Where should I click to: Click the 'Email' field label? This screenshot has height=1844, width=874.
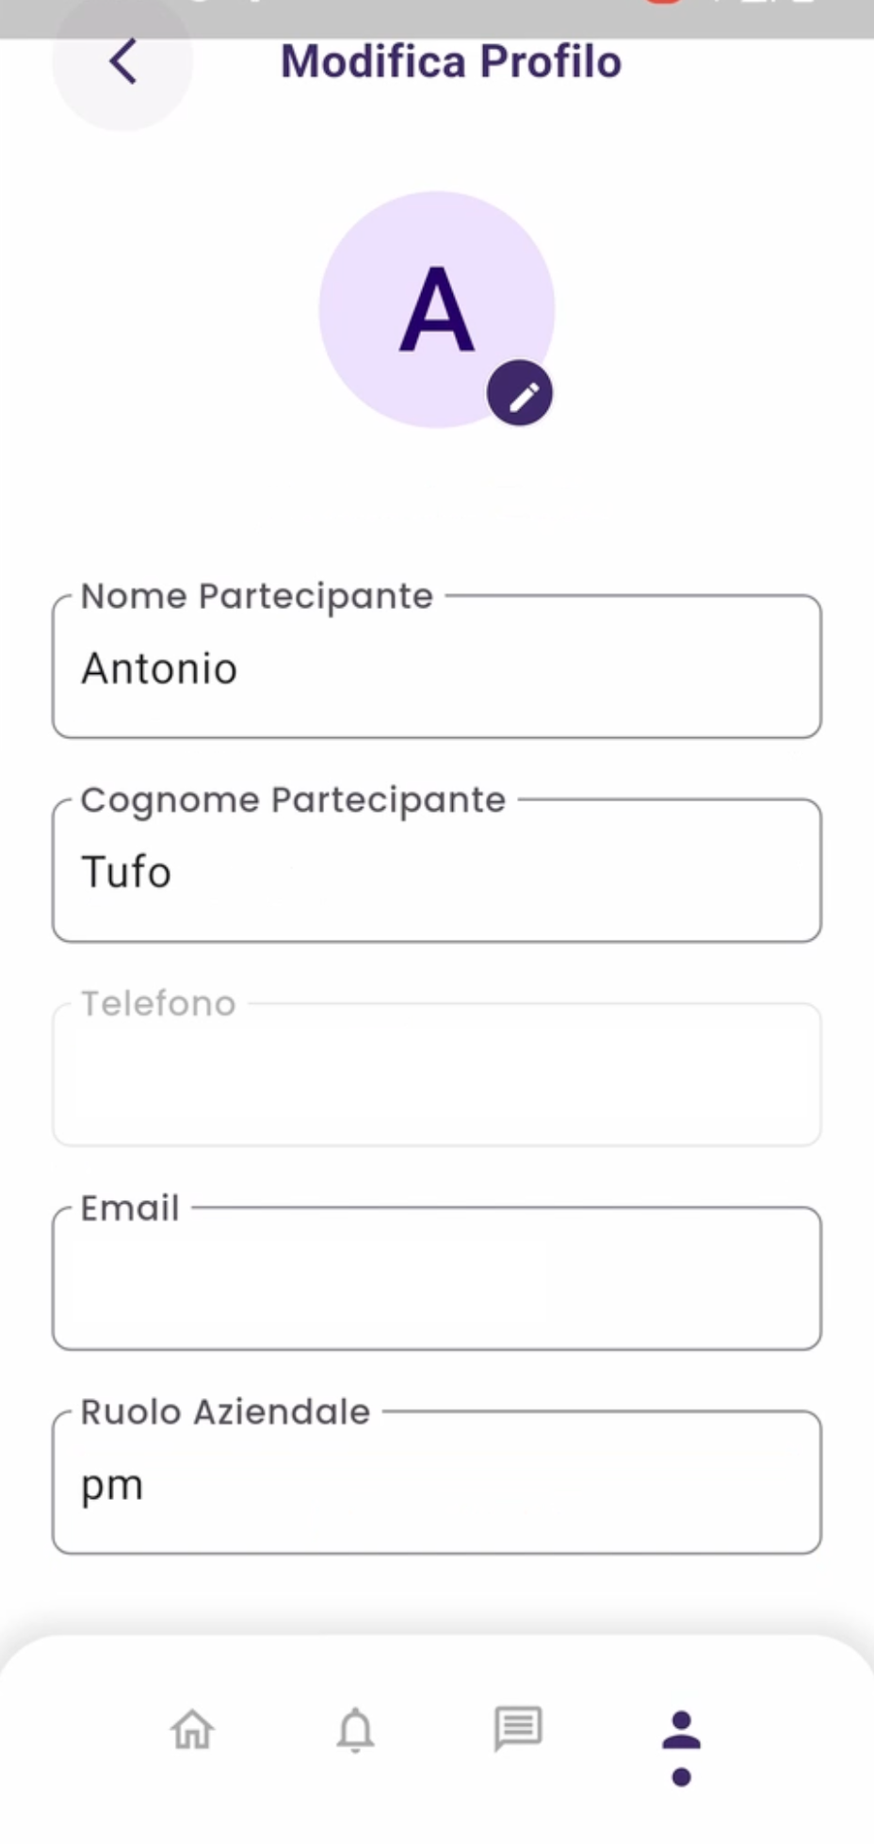(x=130, y=1208)
